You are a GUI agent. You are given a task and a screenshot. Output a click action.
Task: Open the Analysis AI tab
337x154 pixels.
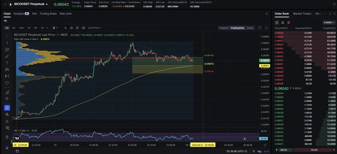pyautogui.click(x=21, y=13)
